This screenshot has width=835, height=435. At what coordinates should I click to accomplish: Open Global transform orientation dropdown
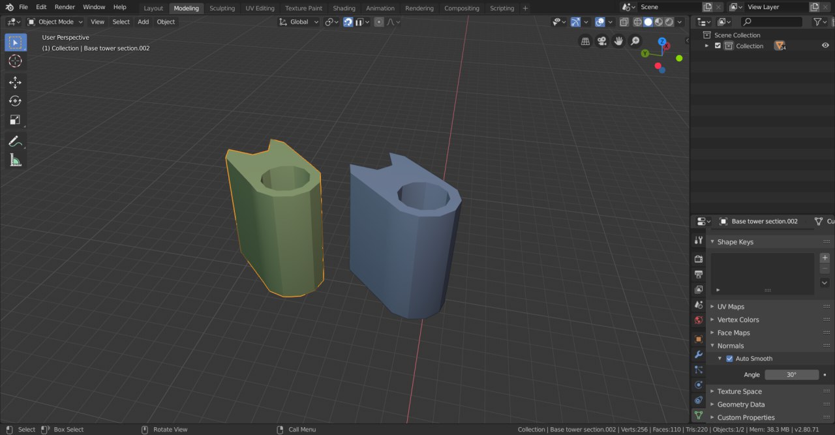(x=299, y=22)
